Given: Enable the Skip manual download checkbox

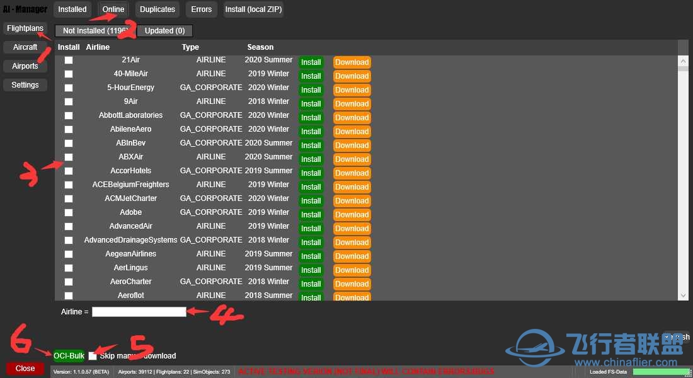Looking at the screenshot, I should pos(93,356).
